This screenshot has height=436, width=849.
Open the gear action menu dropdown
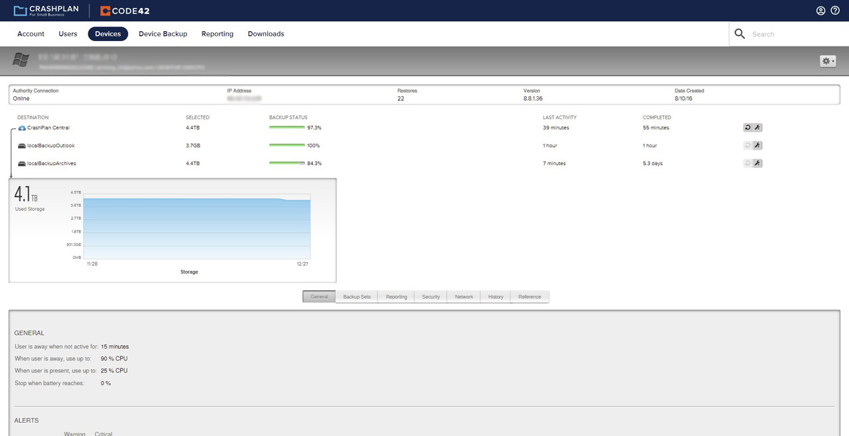click(x=827, y=60)
